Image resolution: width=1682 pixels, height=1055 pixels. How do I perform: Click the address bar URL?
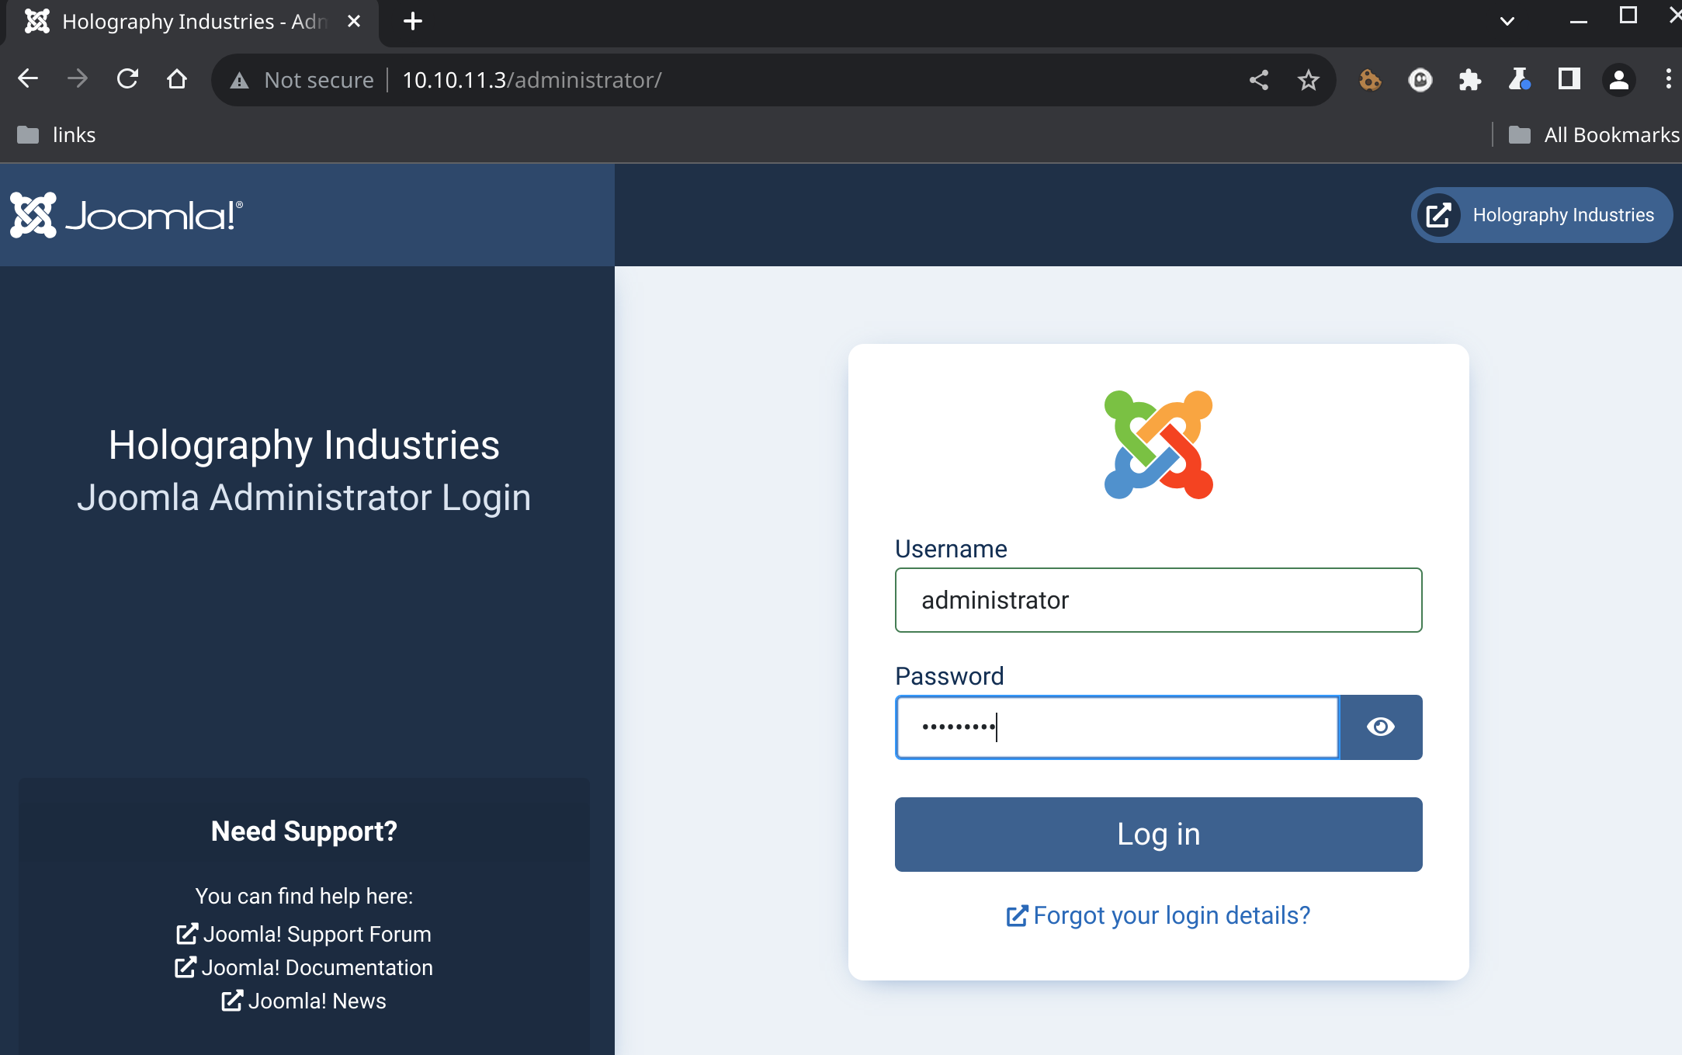[x=532, y=80]
